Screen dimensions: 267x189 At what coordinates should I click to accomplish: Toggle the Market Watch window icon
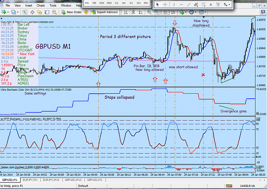point(25,12)
